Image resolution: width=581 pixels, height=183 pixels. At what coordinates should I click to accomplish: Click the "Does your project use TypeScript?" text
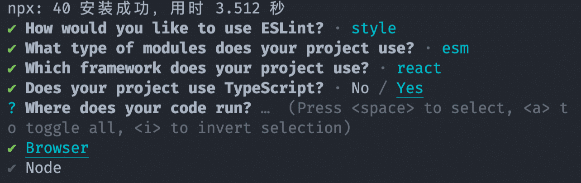[x=174, y=88]
